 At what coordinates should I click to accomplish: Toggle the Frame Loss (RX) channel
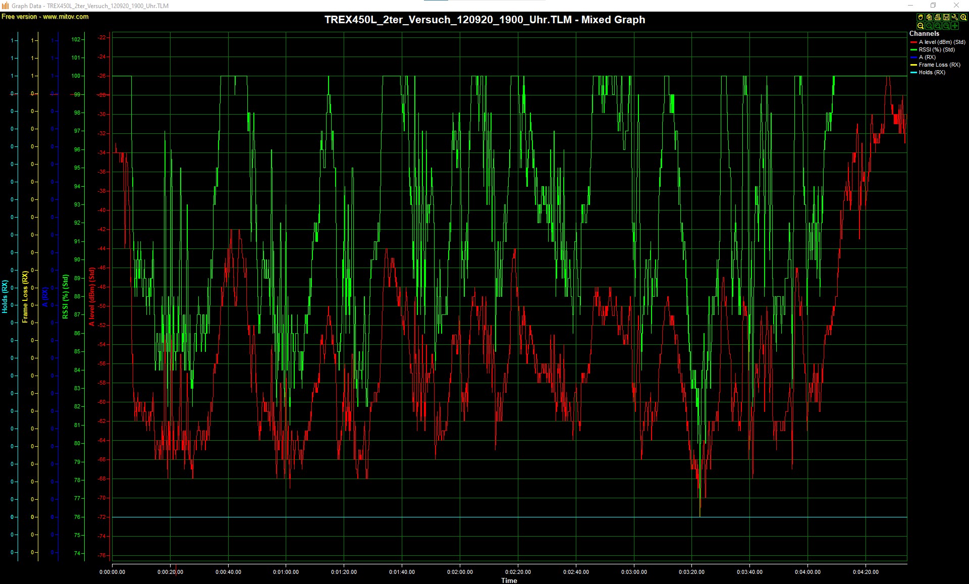(x=939, y=65)
